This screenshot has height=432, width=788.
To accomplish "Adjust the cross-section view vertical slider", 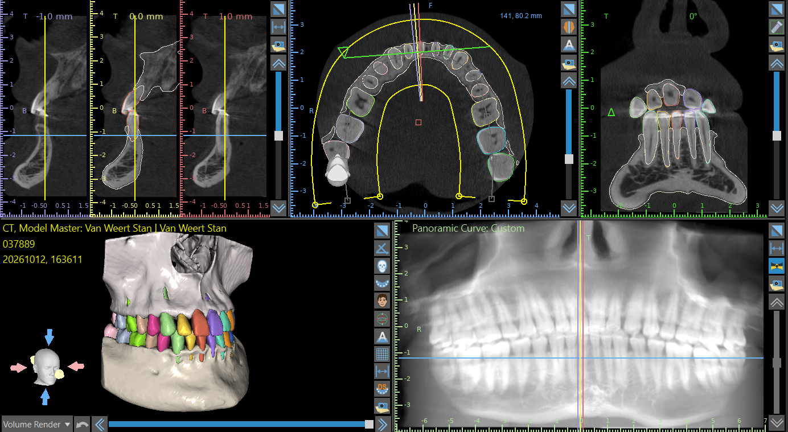I will coord(278,135).
